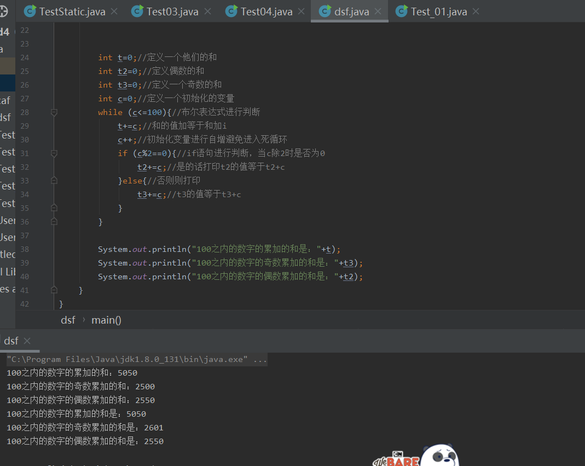Close the Test_01.java editor tab
The height and width of the screenshot is (466, 585).
[476, 11]
